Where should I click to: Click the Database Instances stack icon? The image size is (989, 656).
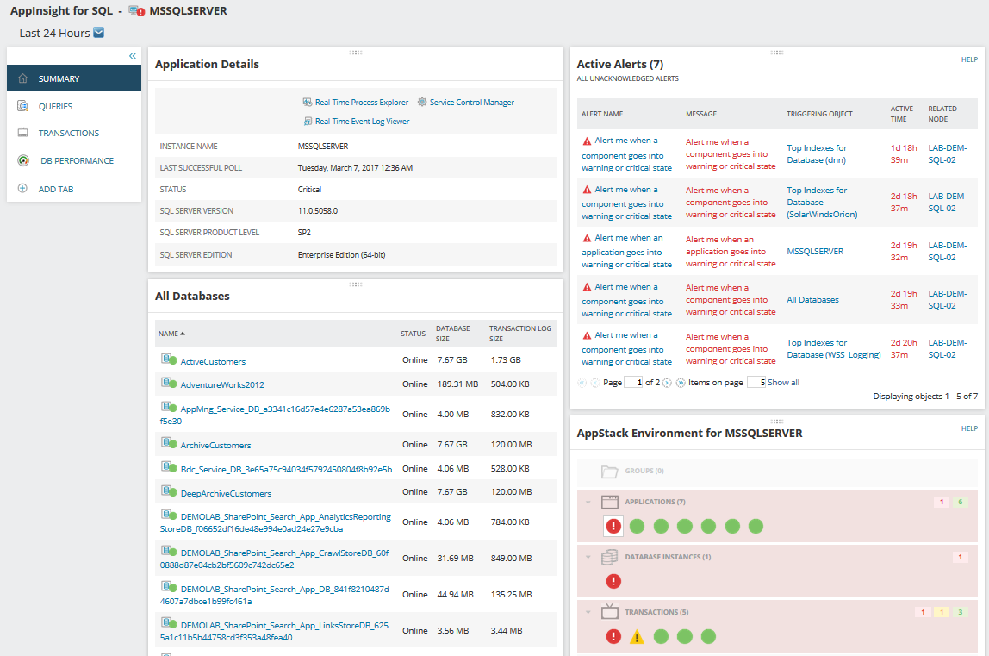click(x=609, y=557)
